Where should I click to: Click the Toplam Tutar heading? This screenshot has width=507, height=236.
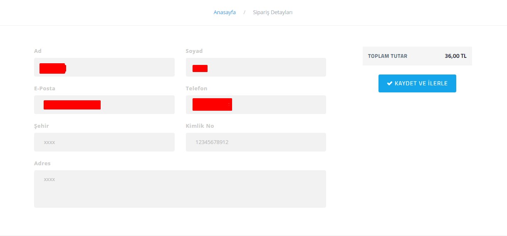tap(388, 56)
